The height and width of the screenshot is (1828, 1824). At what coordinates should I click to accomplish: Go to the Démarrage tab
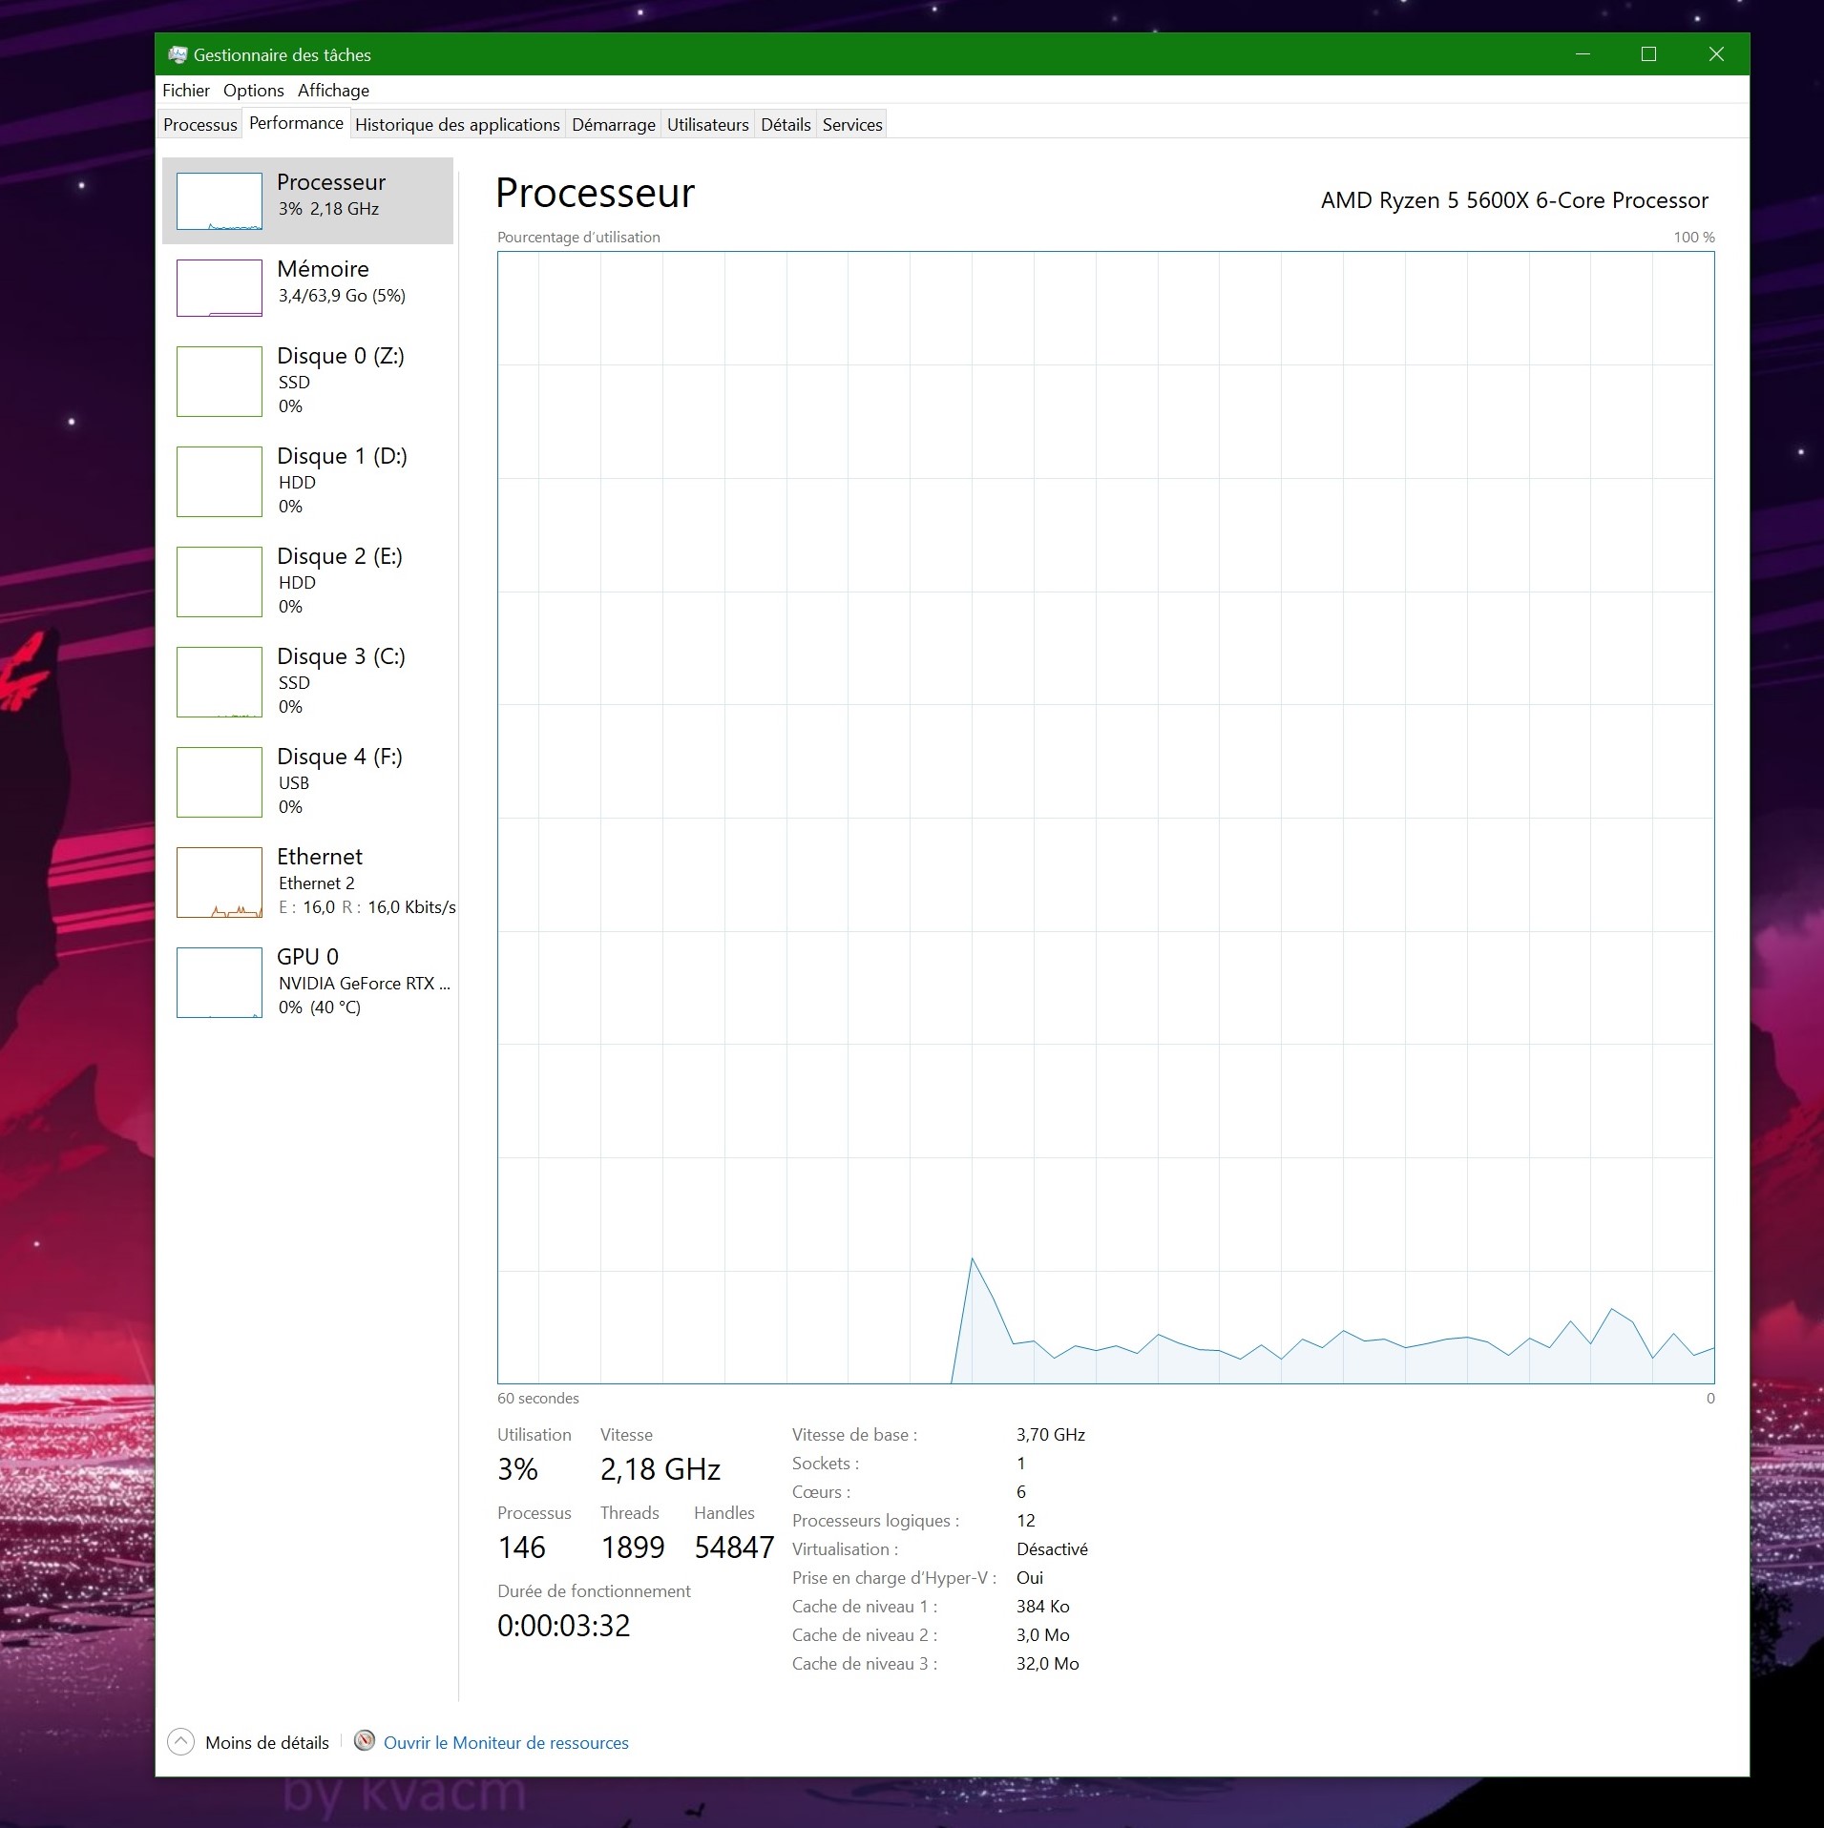(614, 124)
